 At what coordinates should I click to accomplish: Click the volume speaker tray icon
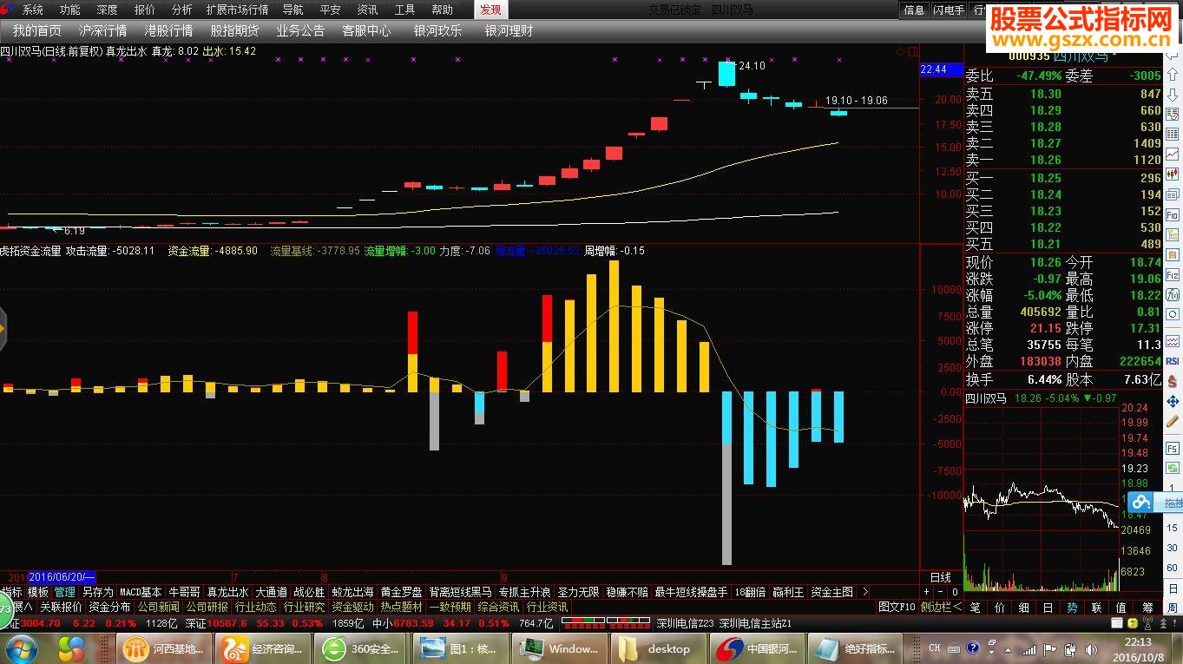click(1091, 650)
